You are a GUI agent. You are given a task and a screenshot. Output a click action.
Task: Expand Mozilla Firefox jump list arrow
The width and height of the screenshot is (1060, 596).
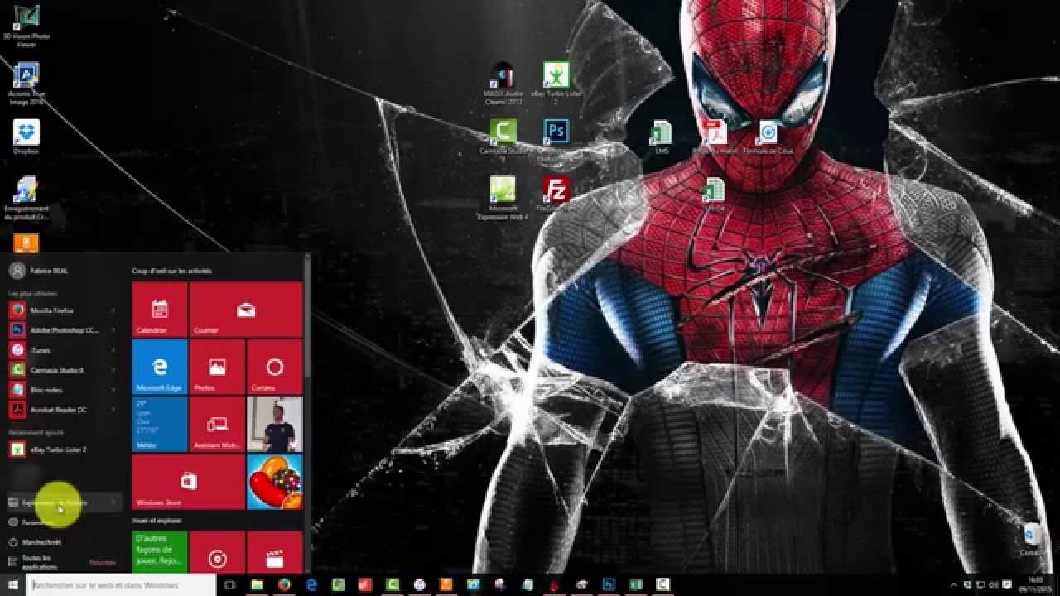point(113,310)
